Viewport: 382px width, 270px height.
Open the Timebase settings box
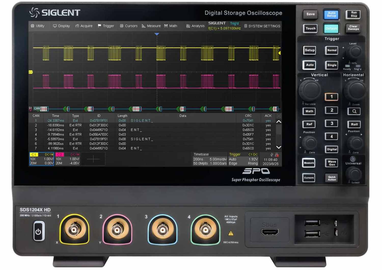210,159
